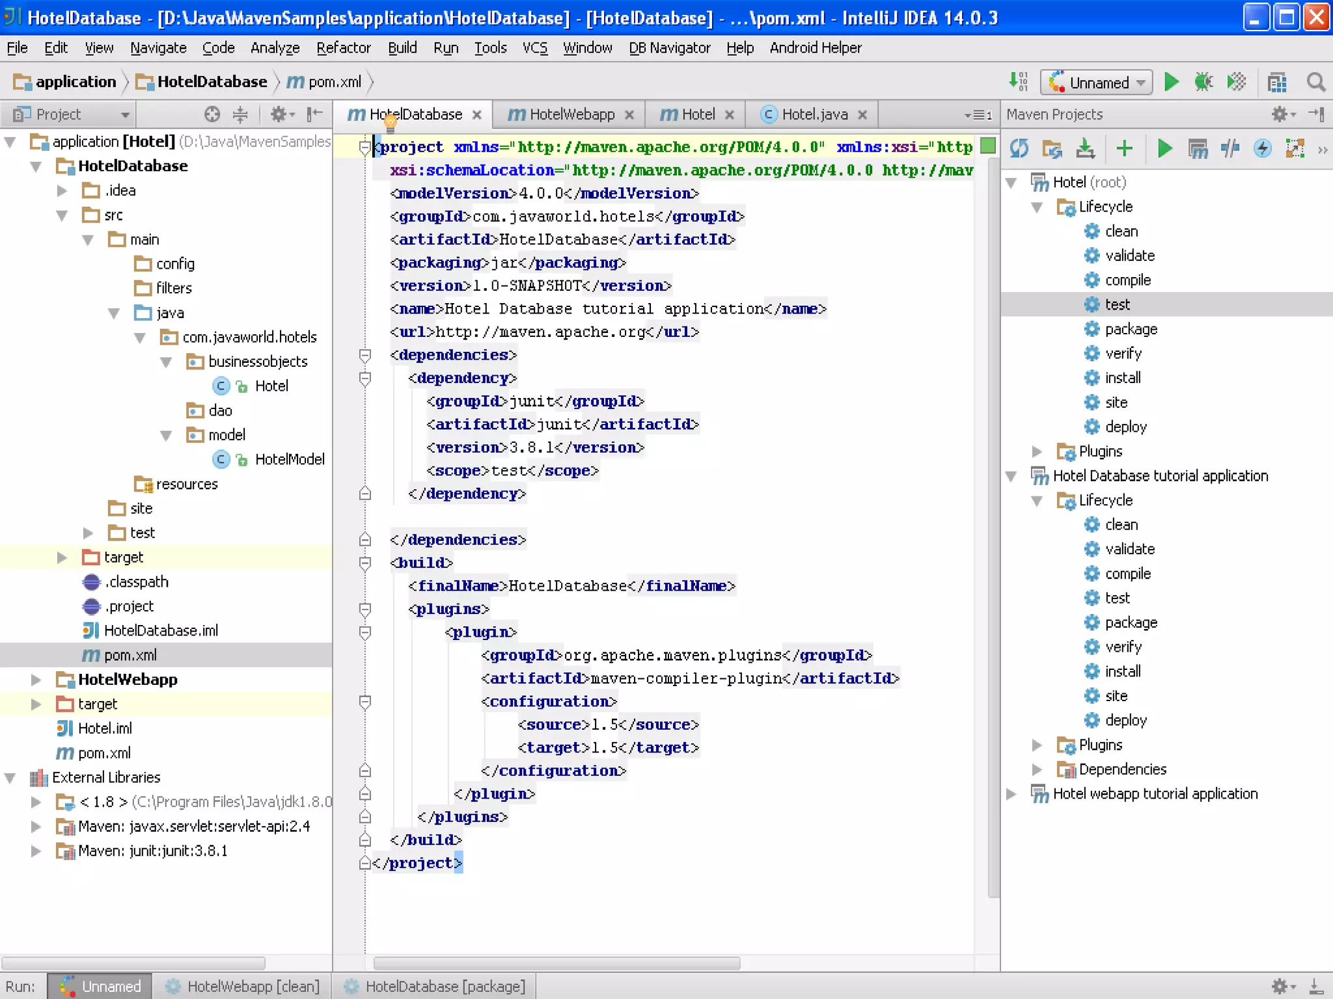Fold the configuration XML block
1333x999 pixels.
click(x=365, y=702)
